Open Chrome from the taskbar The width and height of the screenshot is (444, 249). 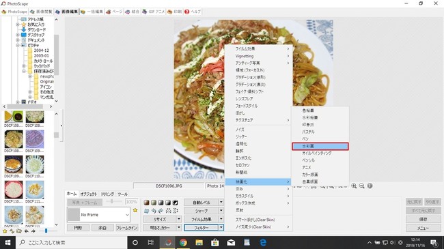[183, 242]
